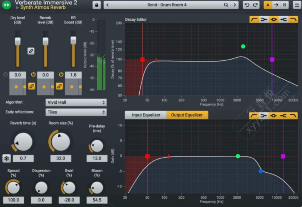Click the Reverb level slider handle
The image size is (302, 207).
click(45, 41)
